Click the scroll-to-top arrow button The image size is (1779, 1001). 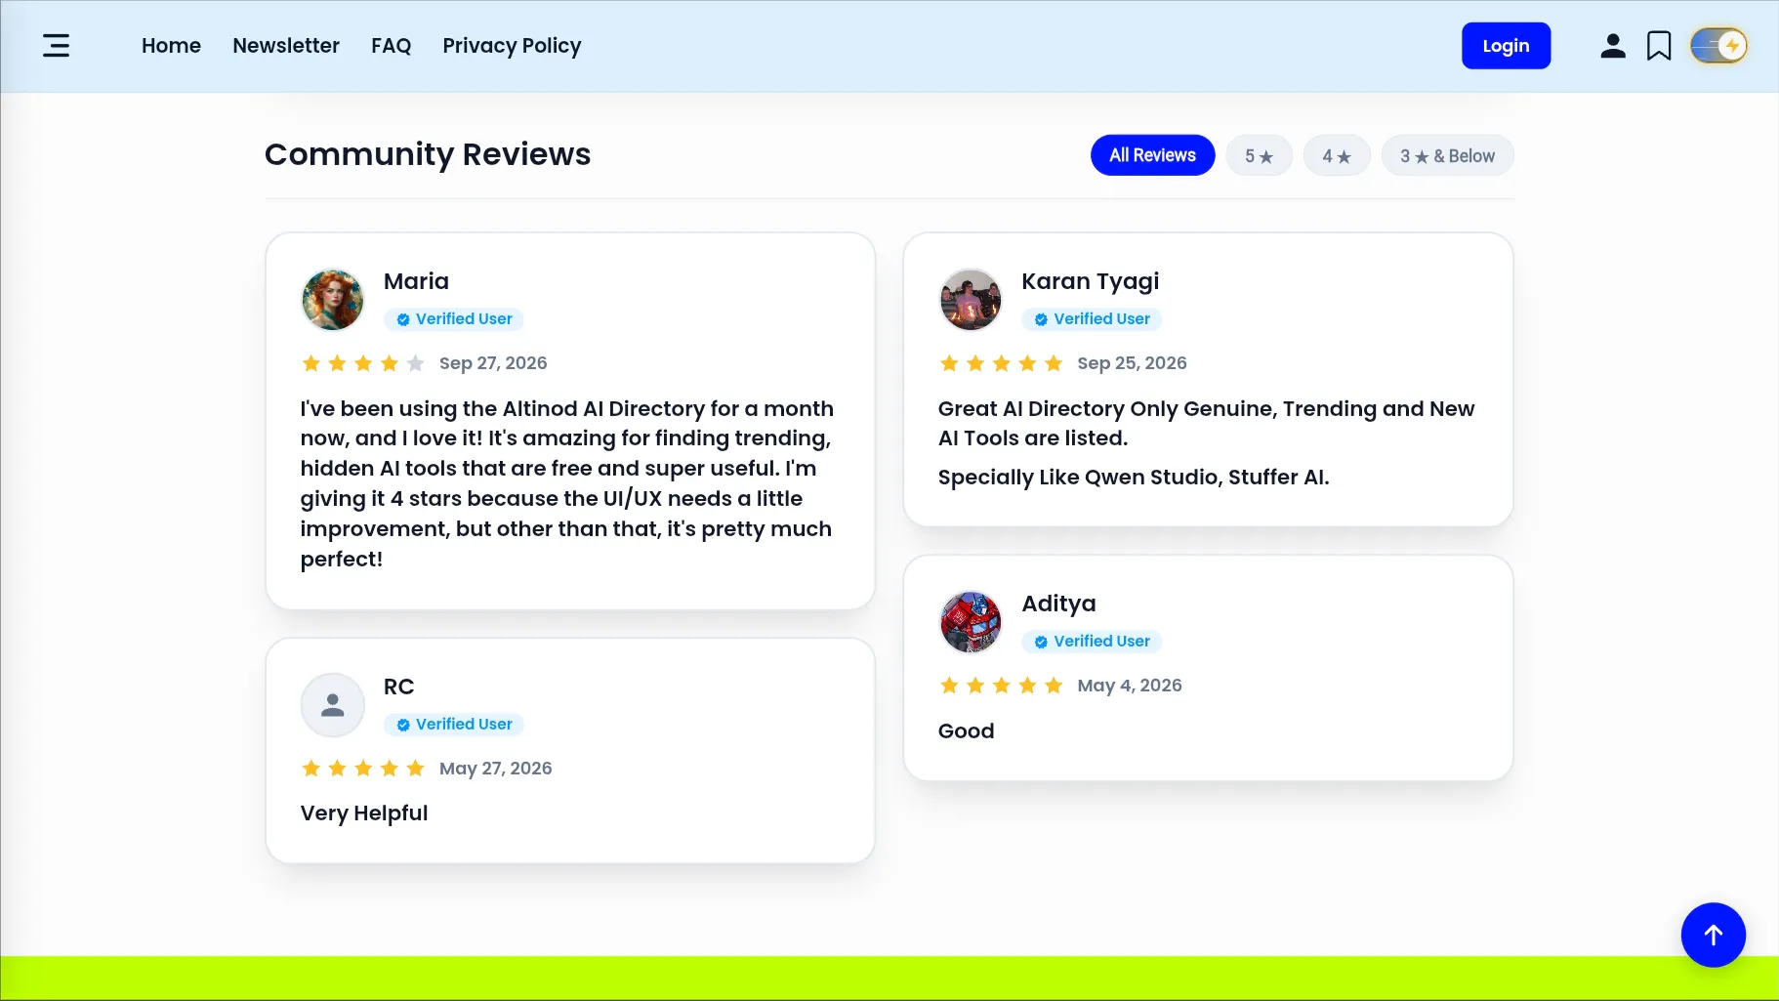(x=1714, y=935)
